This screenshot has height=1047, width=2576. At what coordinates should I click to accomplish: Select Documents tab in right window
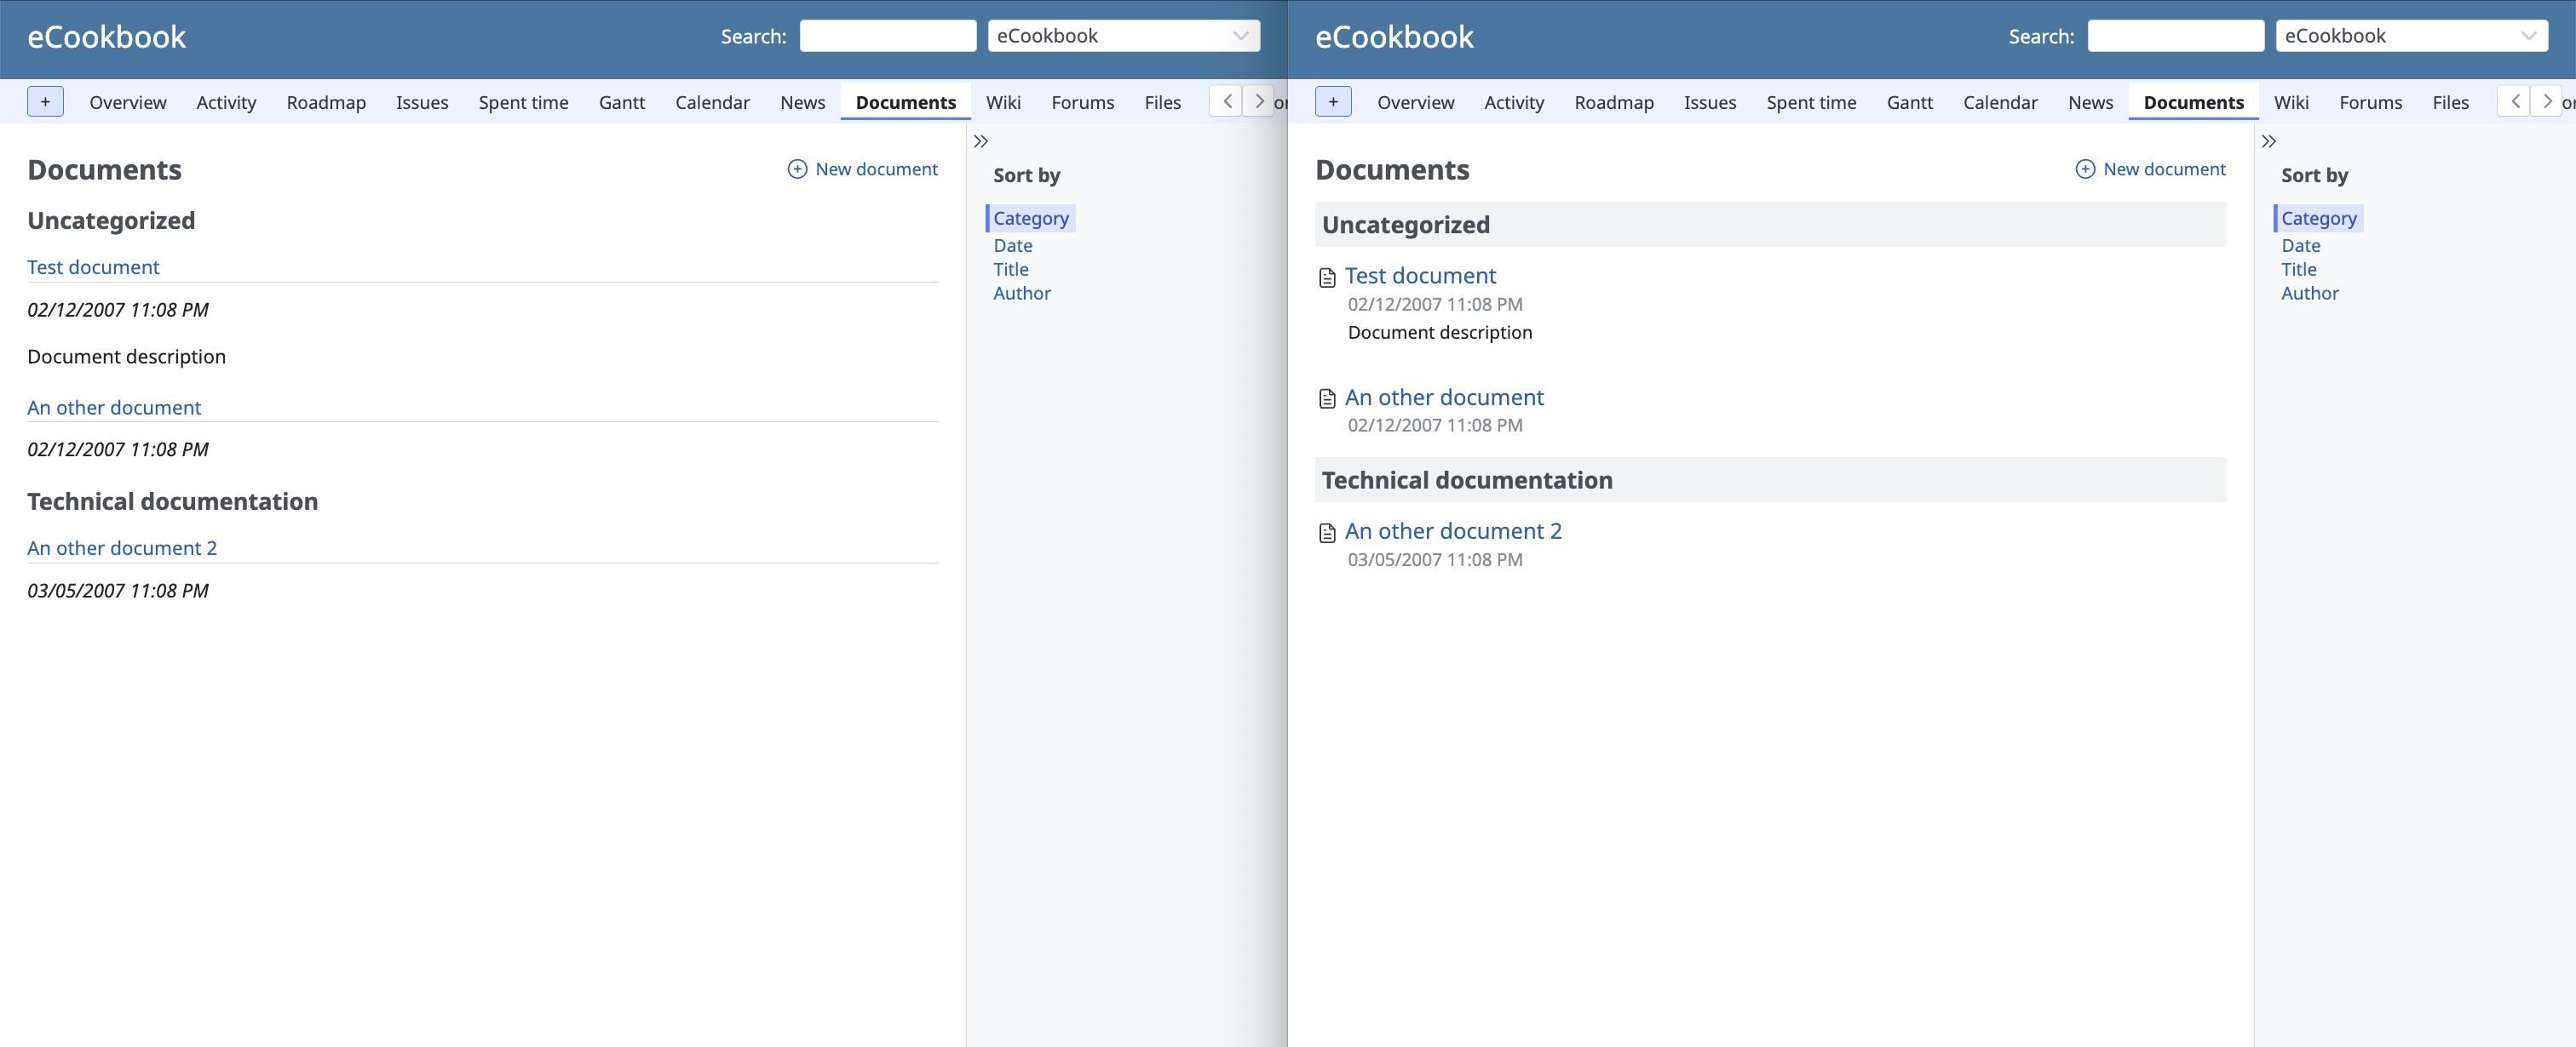pos(2194,102)
